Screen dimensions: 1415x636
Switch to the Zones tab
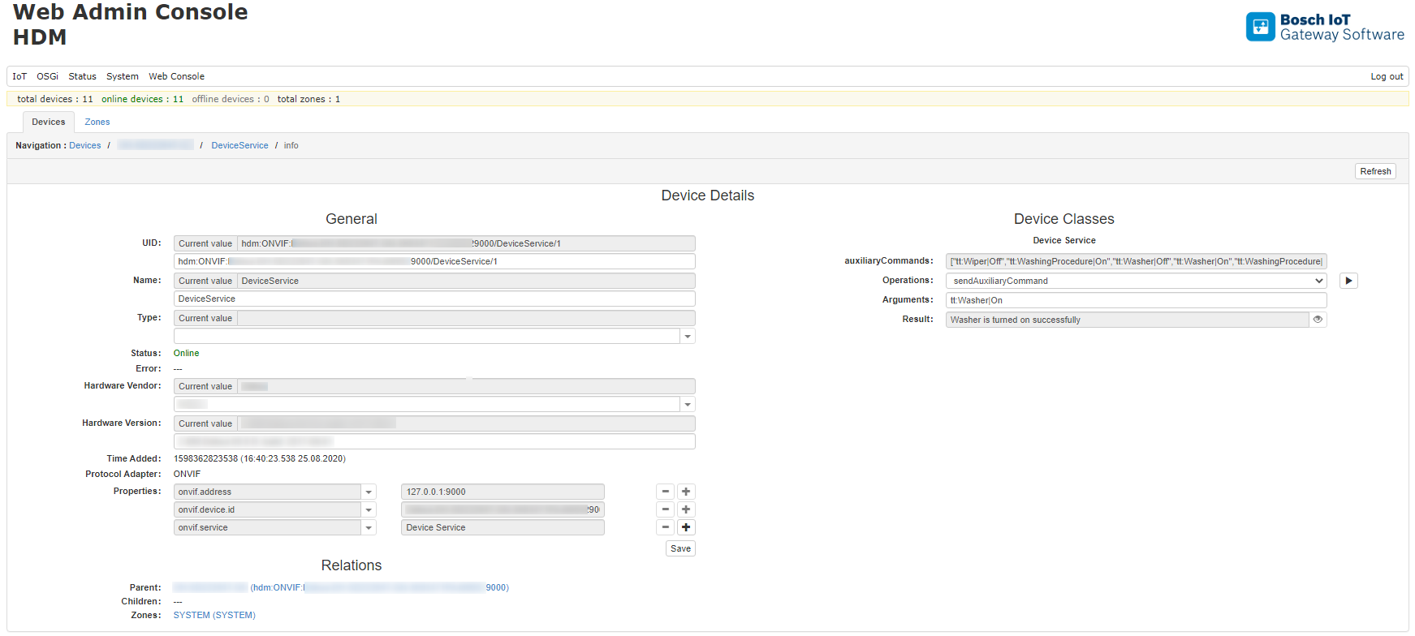[97, 122]
